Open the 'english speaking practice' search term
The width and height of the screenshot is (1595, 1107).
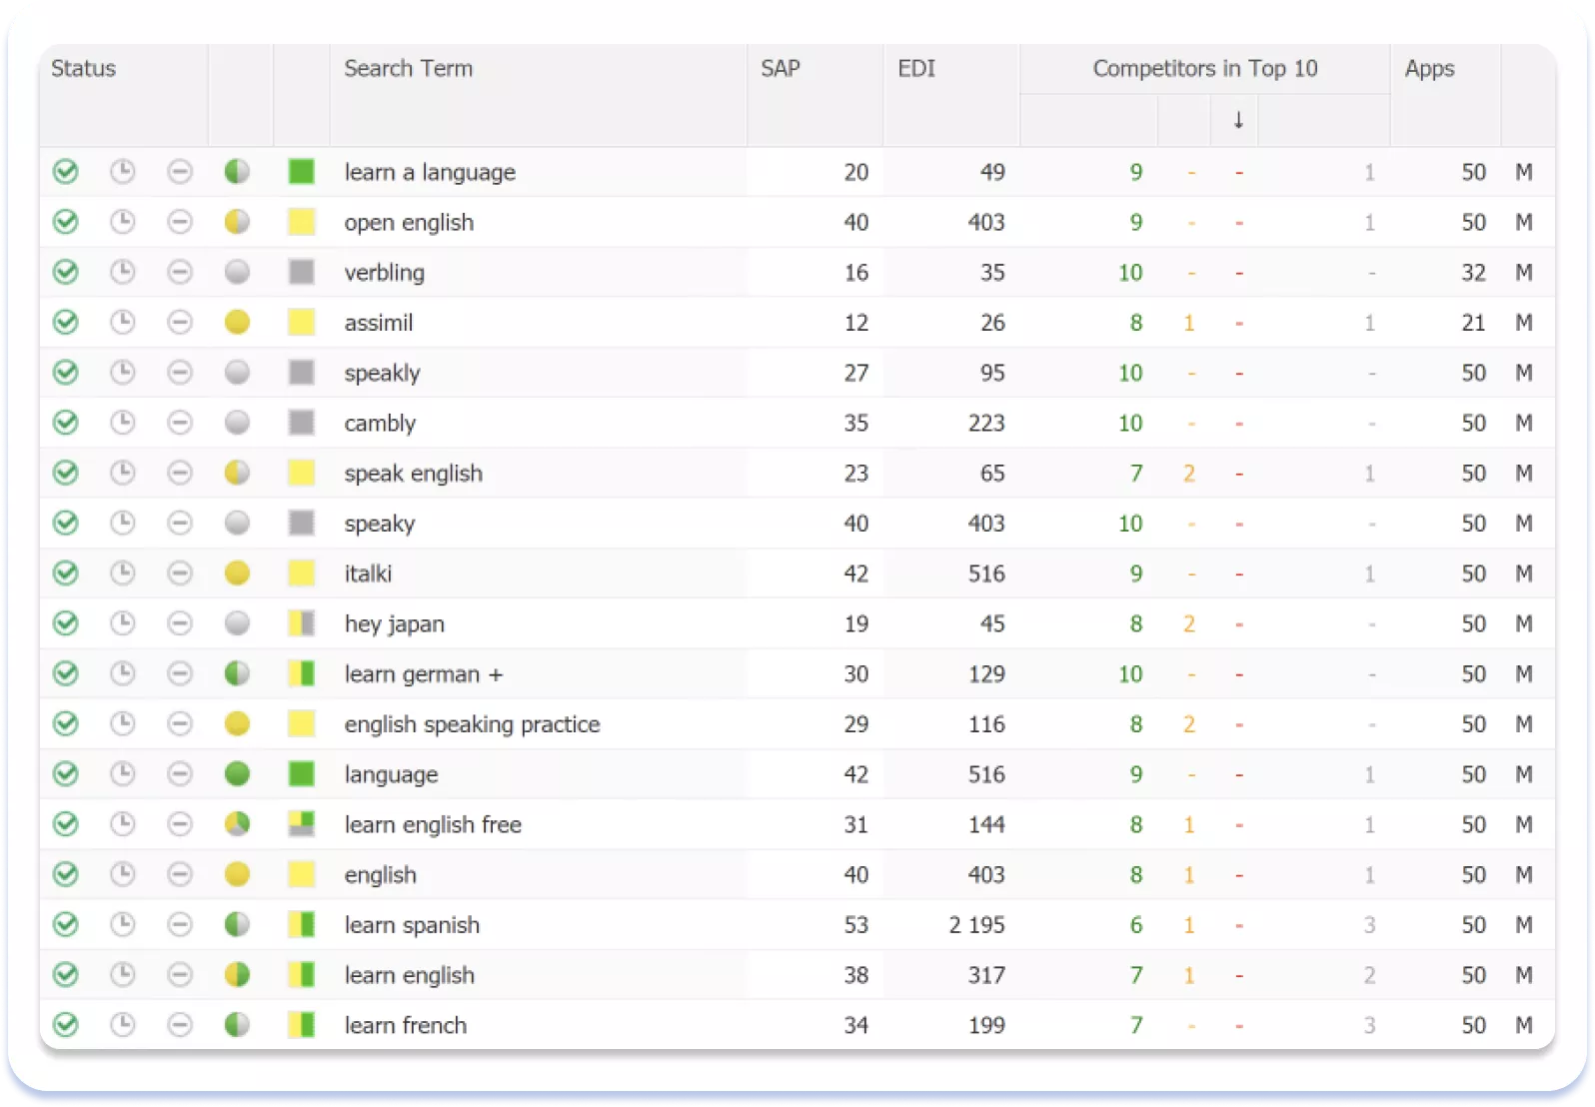point(472,724)
